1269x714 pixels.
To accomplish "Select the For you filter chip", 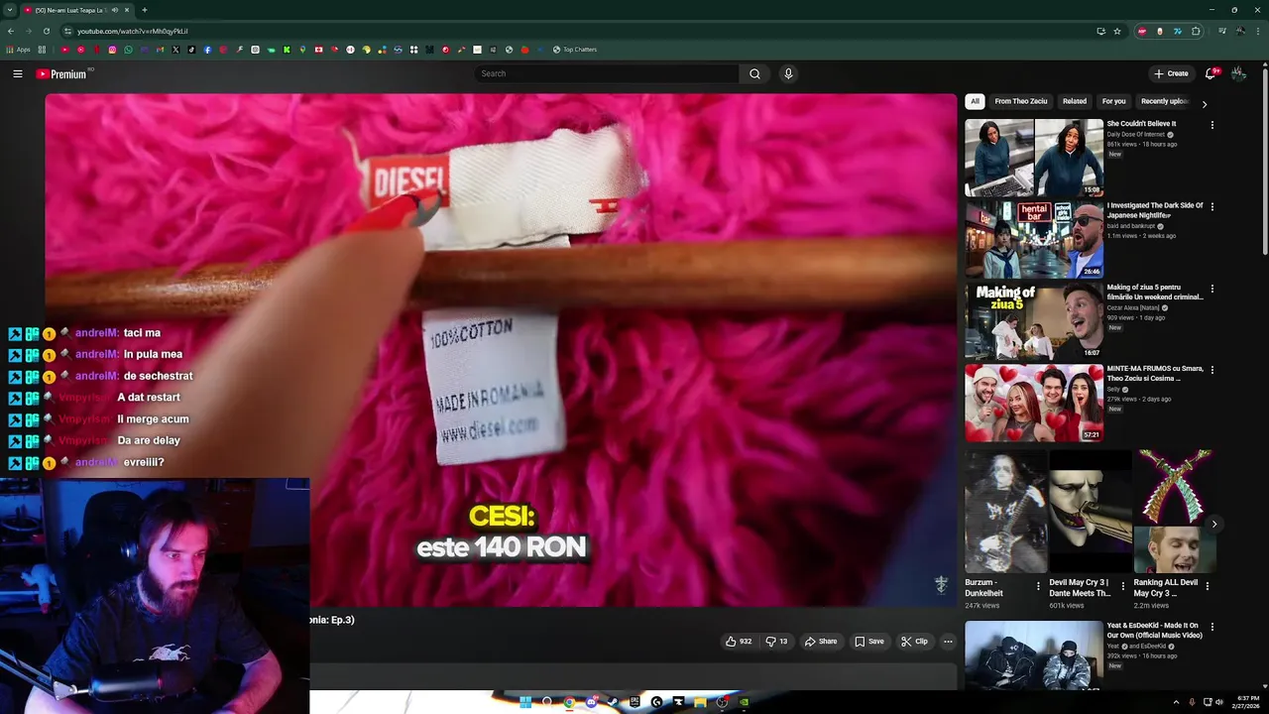I will click(x=1114, y=101).
